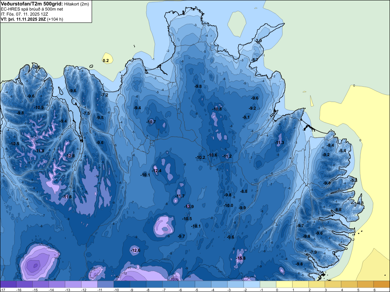Click the '-7.5' temperature label
390x292 pixels.
click(x=86, y=113)
